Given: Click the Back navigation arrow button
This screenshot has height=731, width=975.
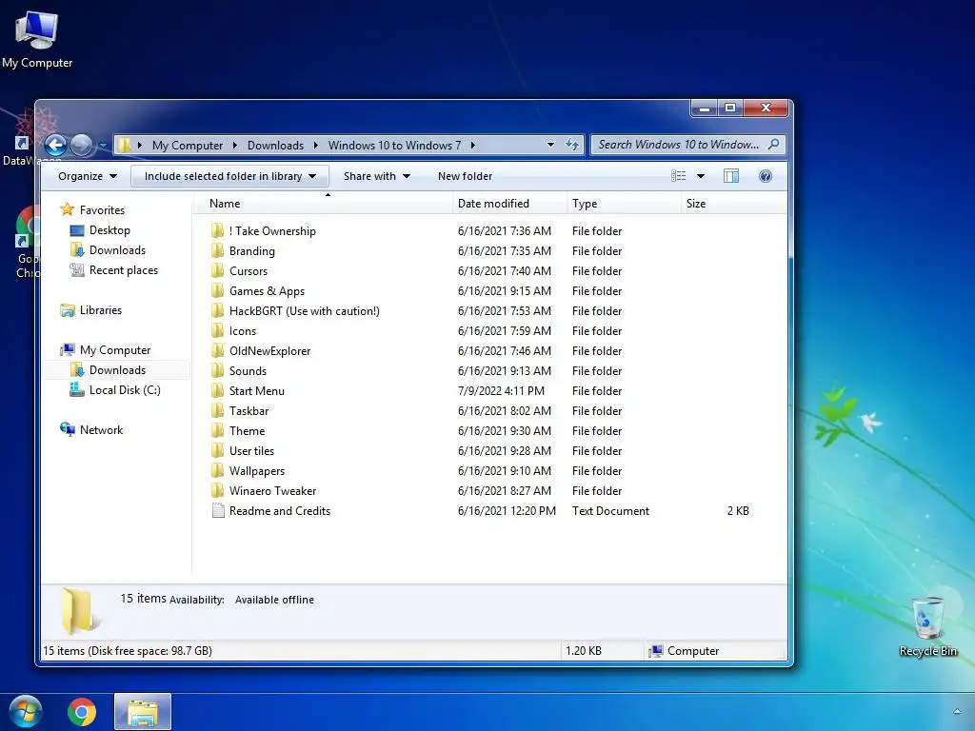Looking at the screenshot, I should 55,145.
